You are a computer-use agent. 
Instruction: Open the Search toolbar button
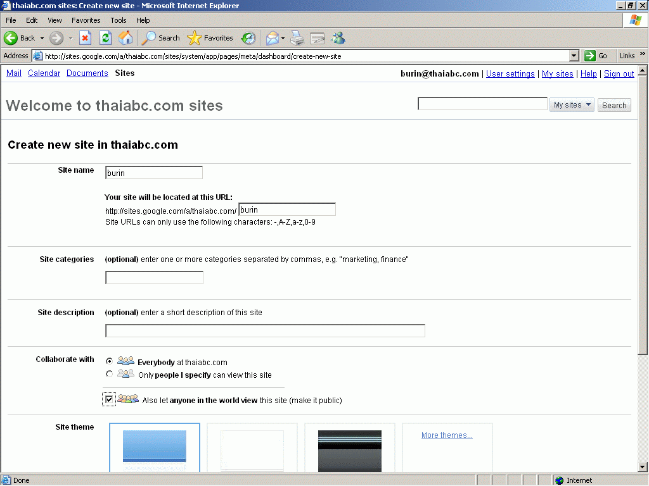(x=161, y=38)
